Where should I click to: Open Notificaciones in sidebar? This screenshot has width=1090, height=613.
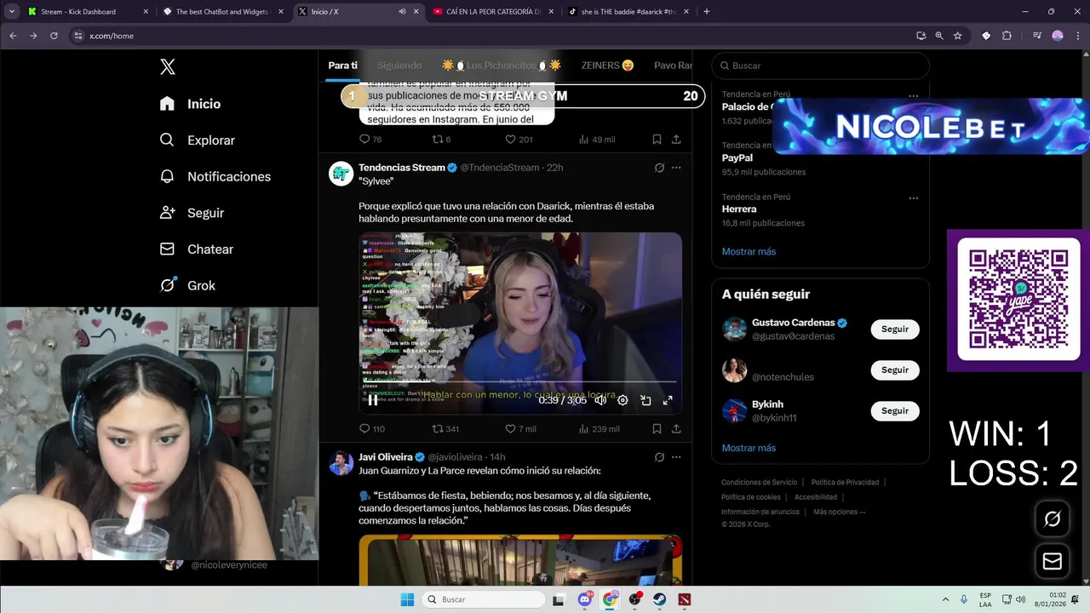tap(215, 176)
